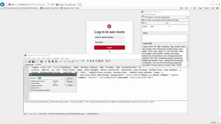Click the Paste icon in SciTE toolbar
Viewport: 221px width, 124px height.
53,61
